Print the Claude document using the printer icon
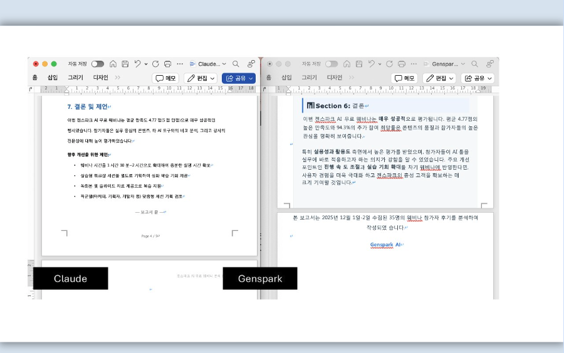564x353 pixels. click(x=167, y=64)
